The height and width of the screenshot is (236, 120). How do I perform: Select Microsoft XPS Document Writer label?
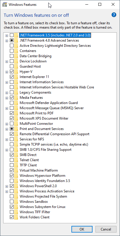tap(44, 118)
